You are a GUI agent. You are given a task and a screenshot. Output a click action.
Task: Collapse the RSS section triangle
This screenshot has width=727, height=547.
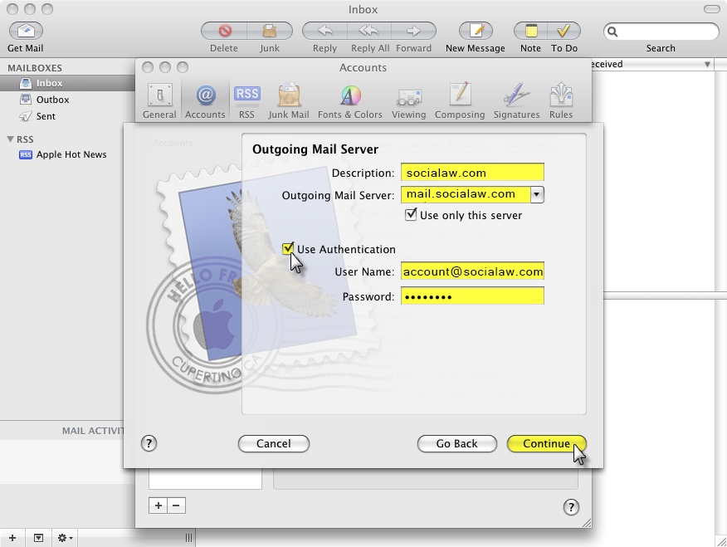pyautogui.click(x=10, y=139)
